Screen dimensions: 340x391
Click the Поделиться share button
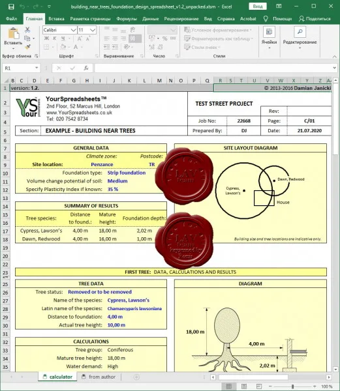(315, 19)
